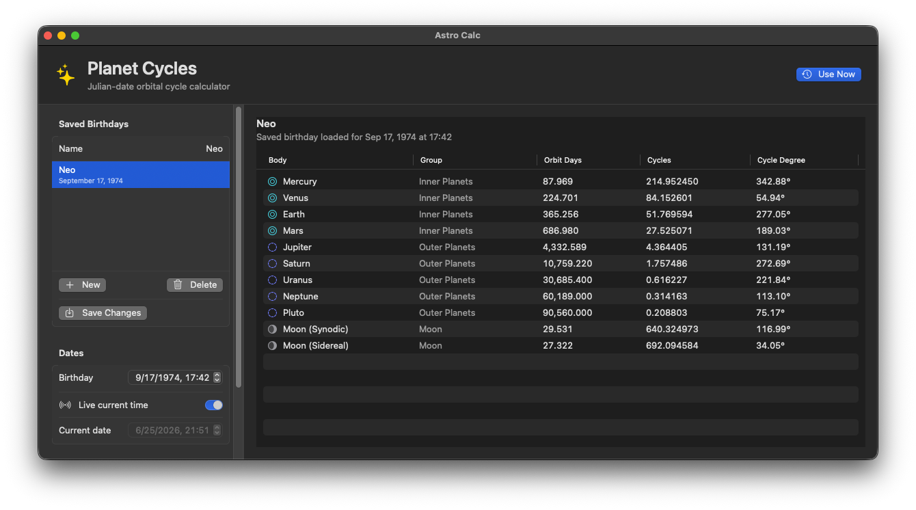
Task: Click Moon (Synodic) cycles 640.324973
Action: coord(672,330)
